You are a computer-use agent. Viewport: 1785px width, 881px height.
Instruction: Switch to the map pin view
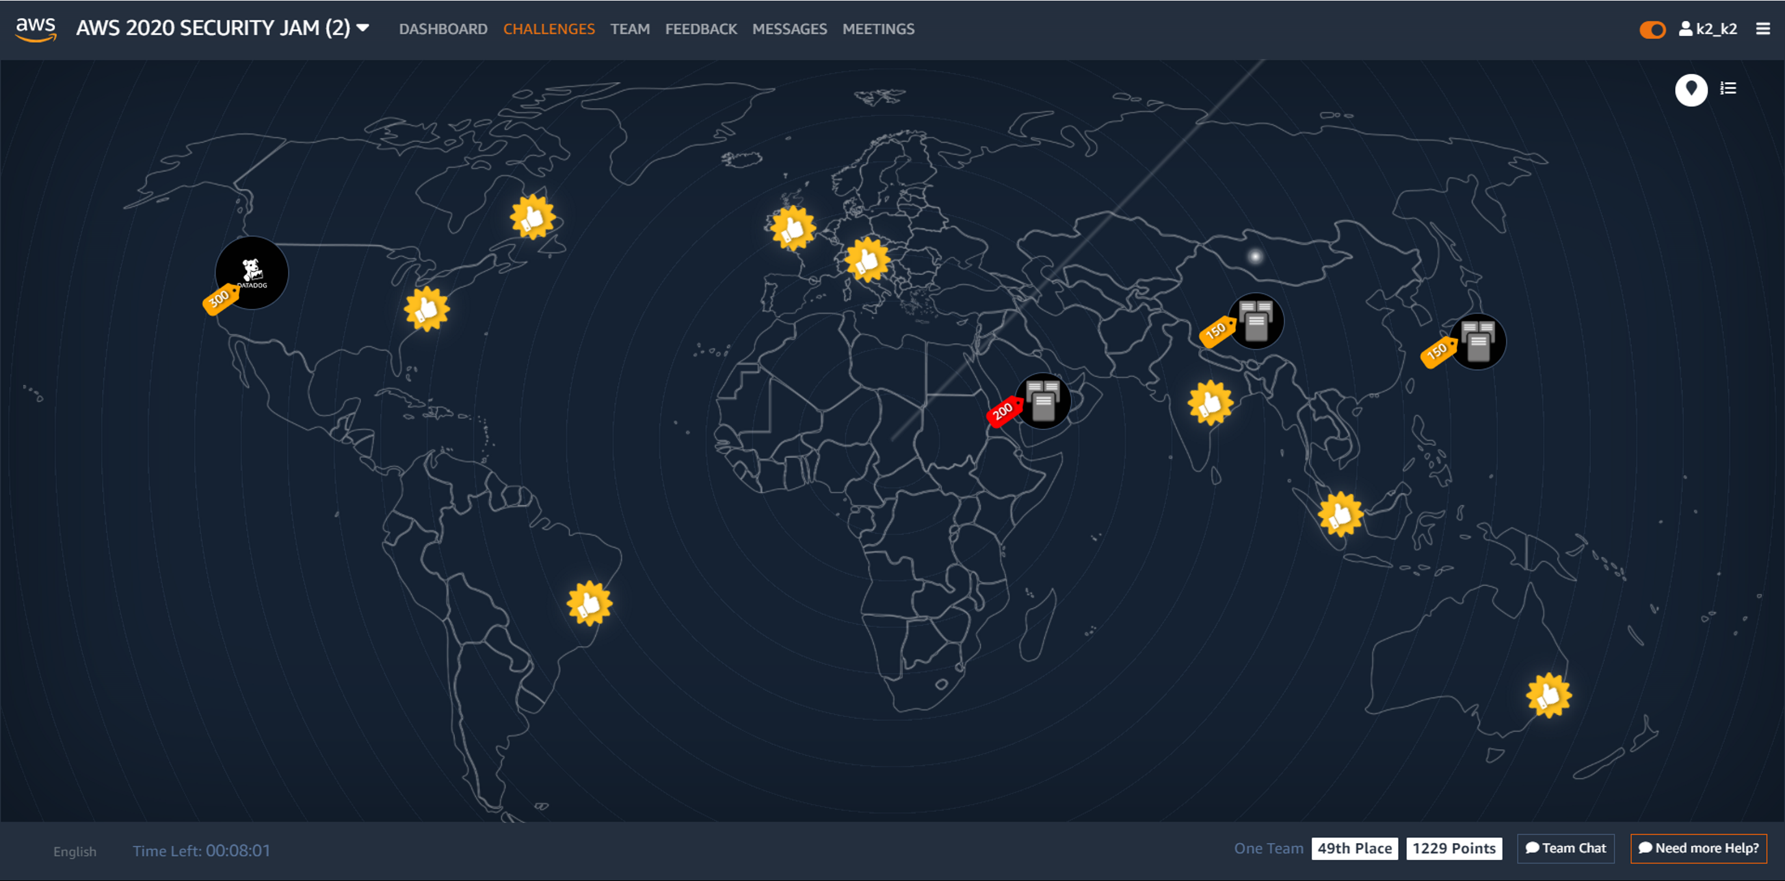[1690, 89]
